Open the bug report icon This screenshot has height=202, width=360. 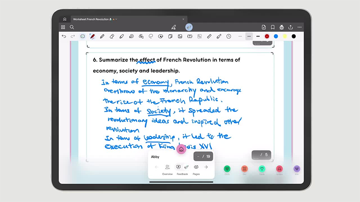[x=282, y=27]
